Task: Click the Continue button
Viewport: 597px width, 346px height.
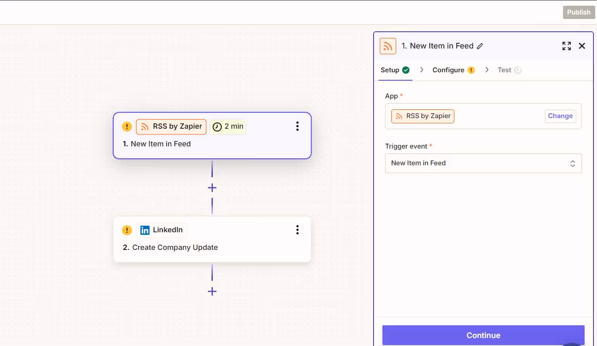Action: [483, 335]
